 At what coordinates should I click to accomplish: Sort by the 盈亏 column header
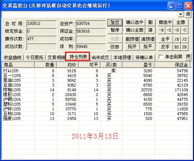click(138, 65)
